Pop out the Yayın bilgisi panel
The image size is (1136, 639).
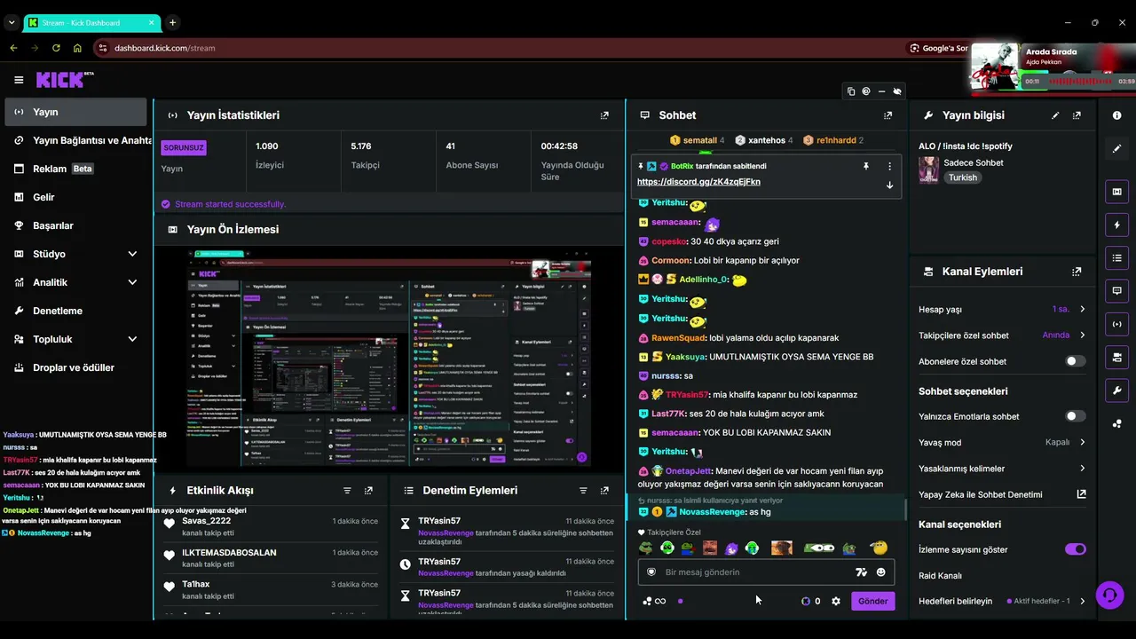1077,115
